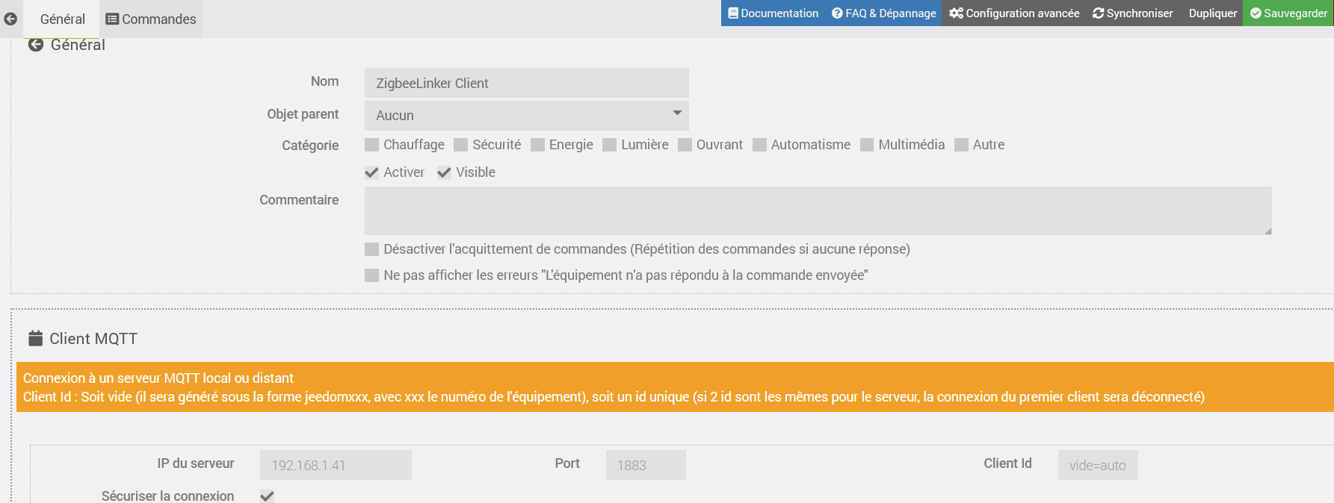Click the FAQ question mark icon
The width and height of the screenshot is (1334, 503).
(x=837, y=13)
